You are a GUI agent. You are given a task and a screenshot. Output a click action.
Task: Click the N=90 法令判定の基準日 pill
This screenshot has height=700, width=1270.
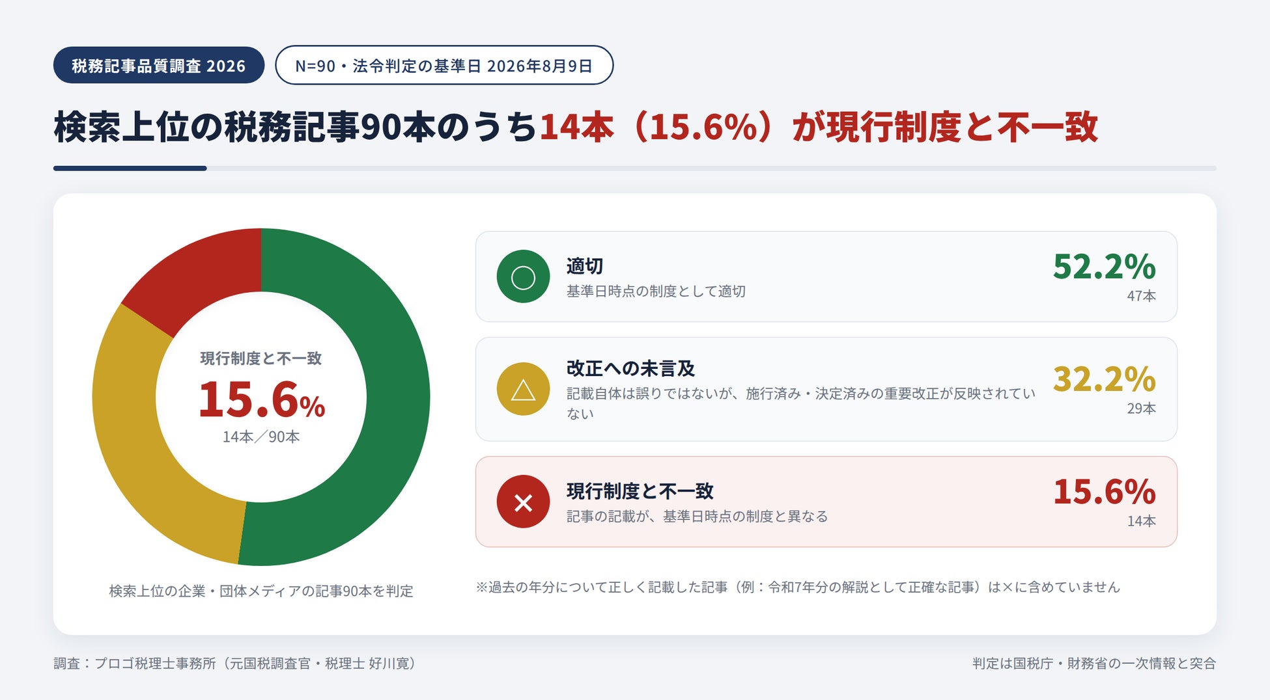pos(444,65)
